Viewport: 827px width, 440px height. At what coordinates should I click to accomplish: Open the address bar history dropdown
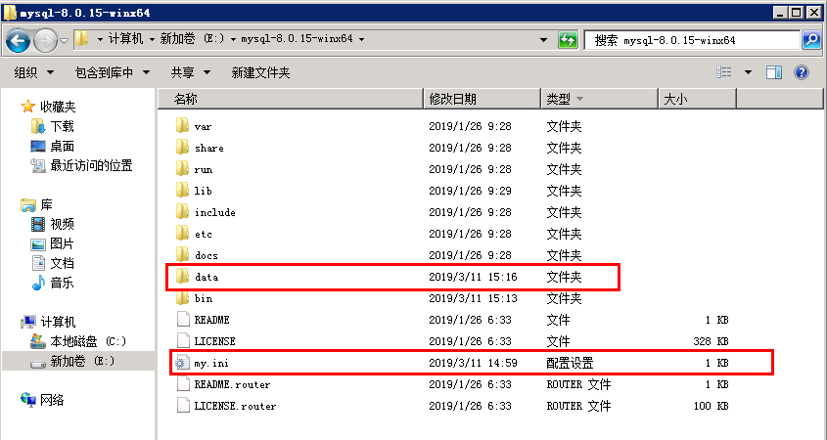tap(544, 40)
